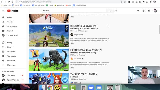Reload the page in browser
The image size is (160, 90).
point(9,2)
